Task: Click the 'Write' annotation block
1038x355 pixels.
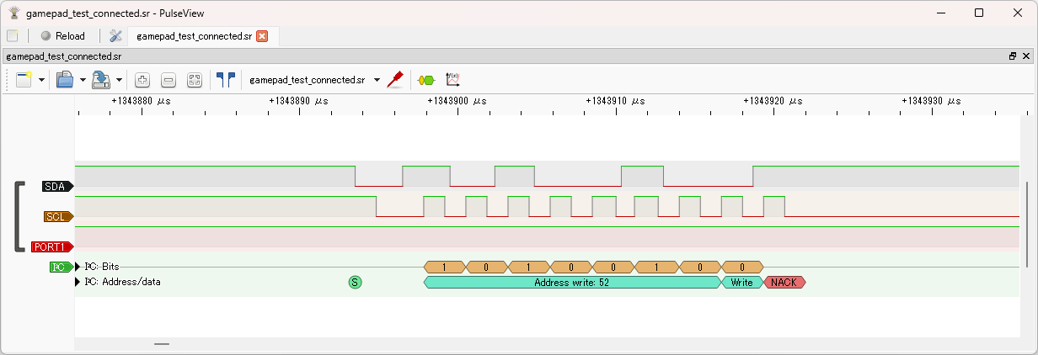Action: coord(742,283)
